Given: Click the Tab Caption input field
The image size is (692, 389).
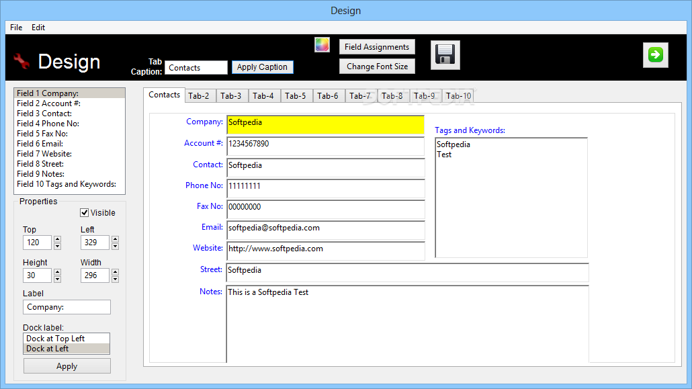Looking at the screenshot, I should [x=196, y=68].
